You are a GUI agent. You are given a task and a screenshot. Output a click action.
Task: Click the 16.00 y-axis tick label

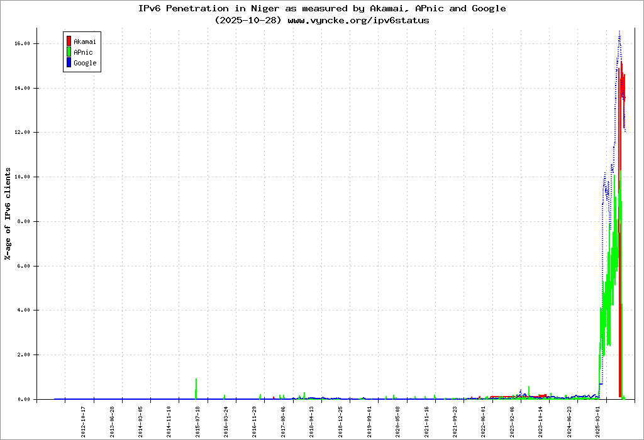pyautogui.click(x=23, y=44)
